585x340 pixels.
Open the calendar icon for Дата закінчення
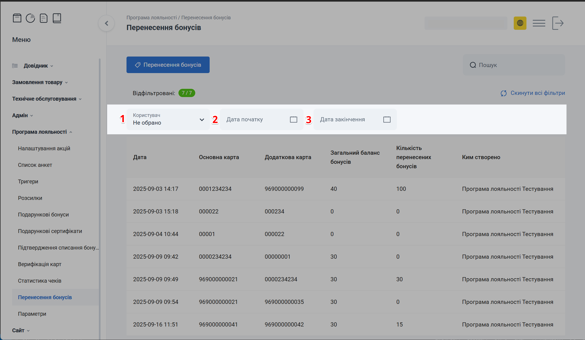coord(387,119)
